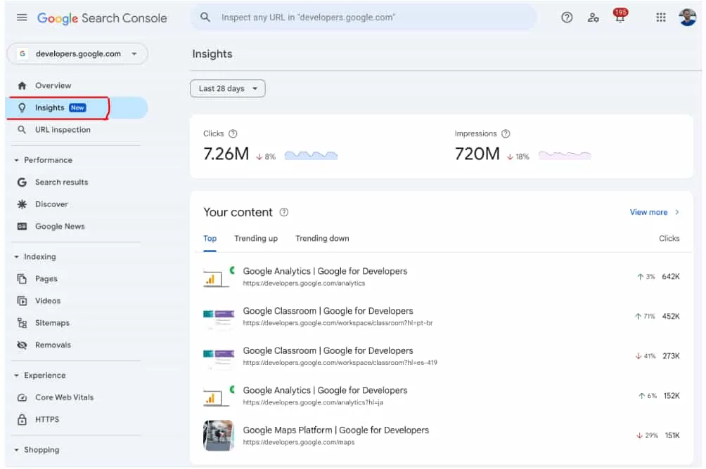This screenshot has height=469, width=706.
Task: Click the Google Search Console logo
Action: click(x=102, y=18)
